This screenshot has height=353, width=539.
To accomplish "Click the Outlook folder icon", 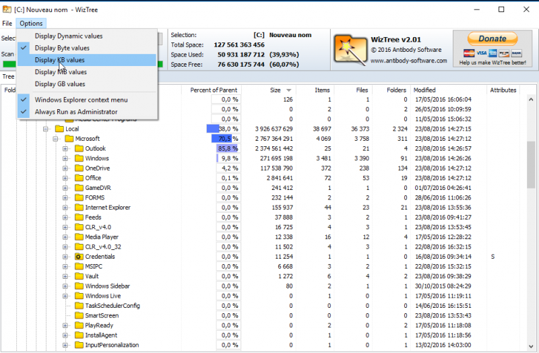I will [78, 148].
